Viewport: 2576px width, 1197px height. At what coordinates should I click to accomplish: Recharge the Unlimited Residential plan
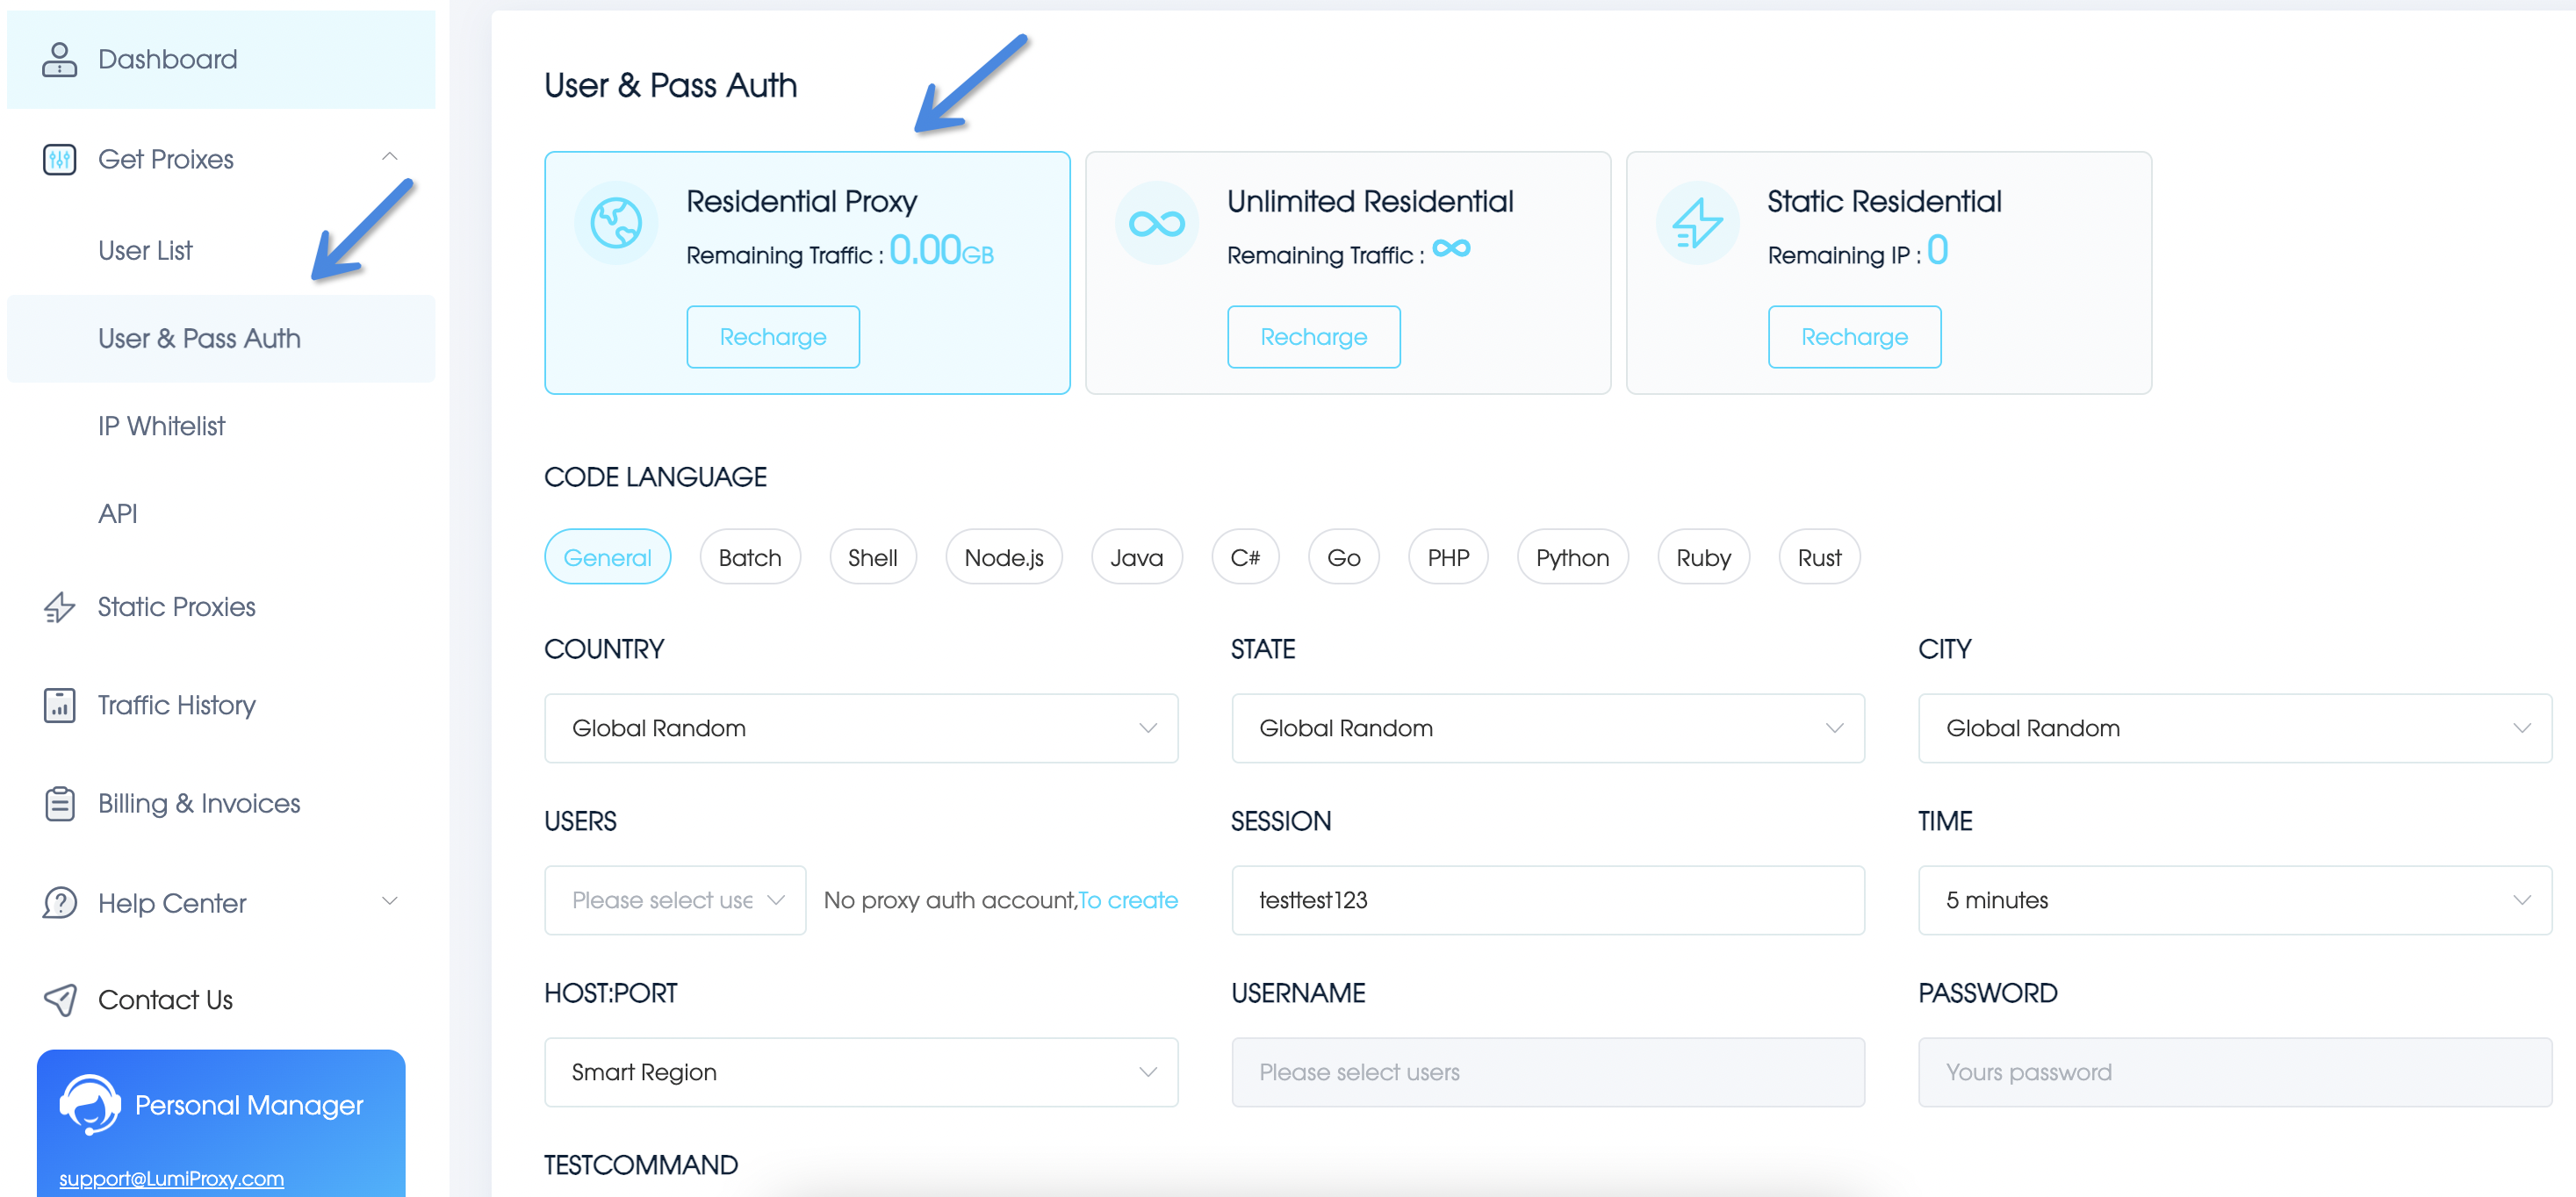pyautogui.click(x=1313, y=337)
